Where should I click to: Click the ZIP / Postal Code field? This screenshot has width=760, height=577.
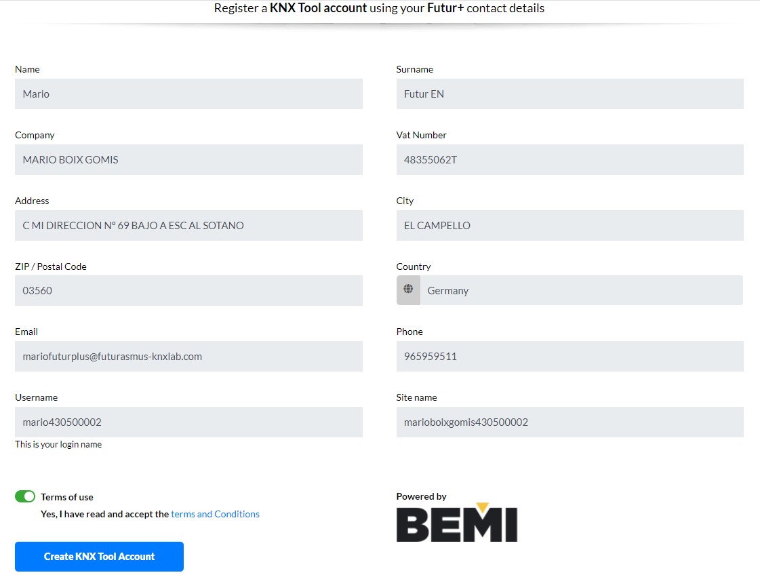[188, 291]
